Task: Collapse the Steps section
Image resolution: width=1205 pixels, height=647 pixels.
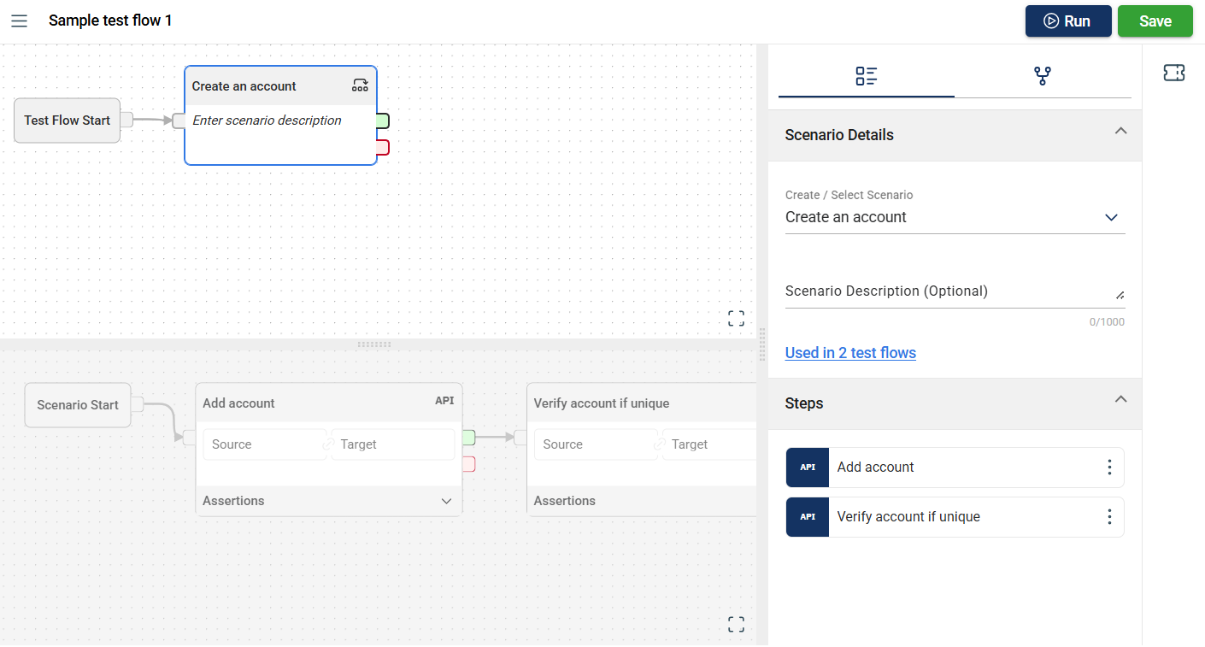Action: (x=1120, y=400)
